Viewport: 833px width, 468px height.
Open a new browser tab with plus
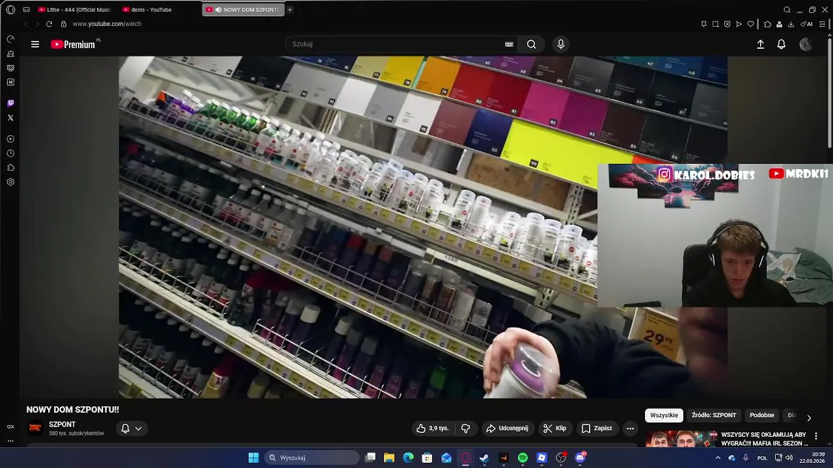290,10
